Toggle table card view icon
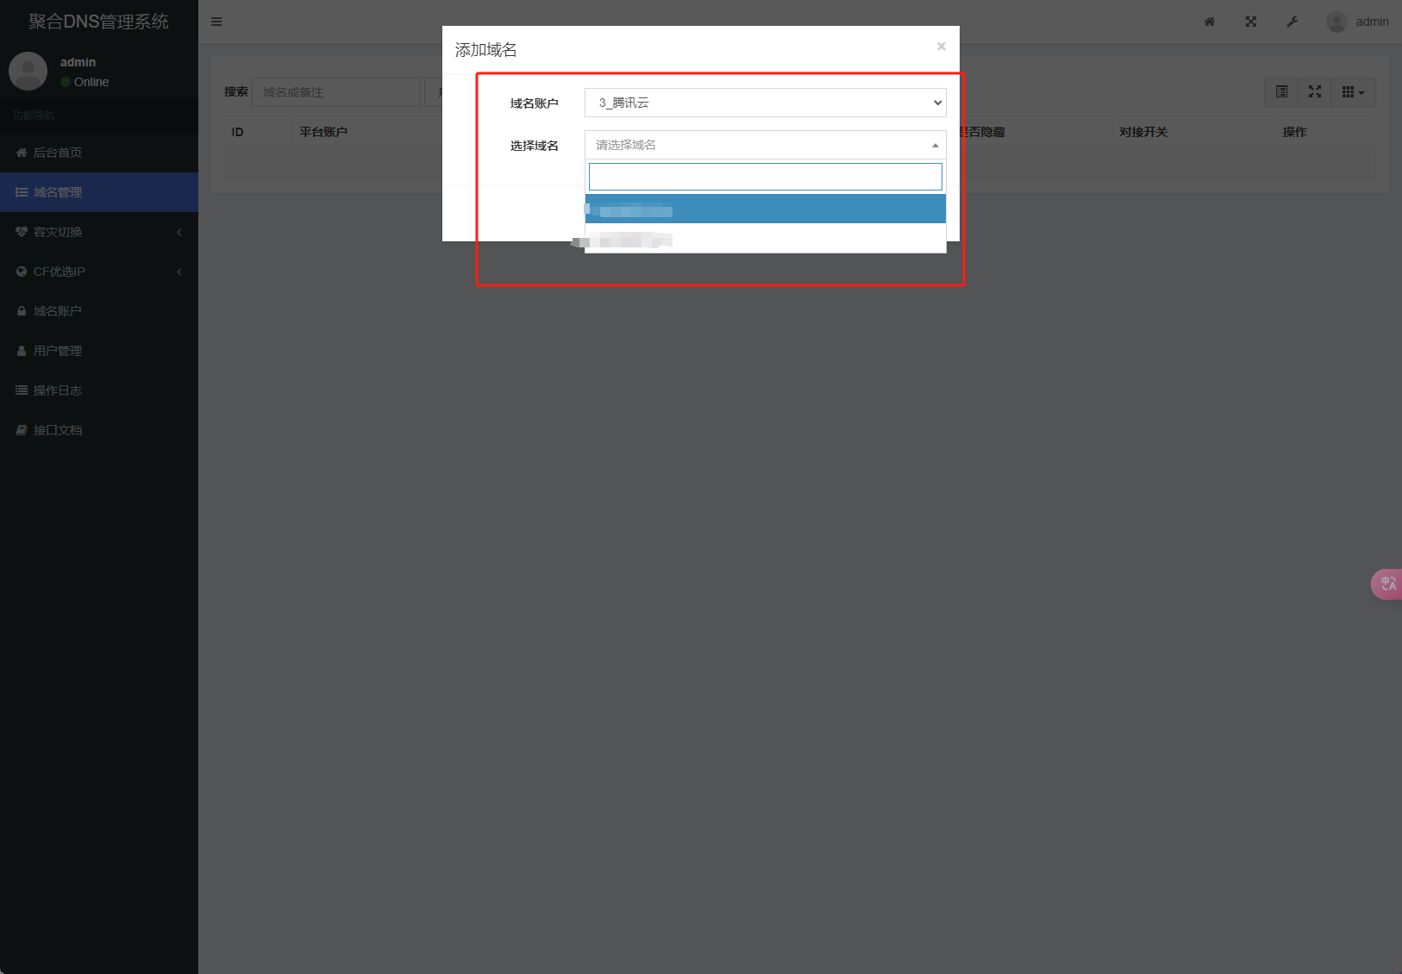1402x974 pixels. pos(1281,92)
